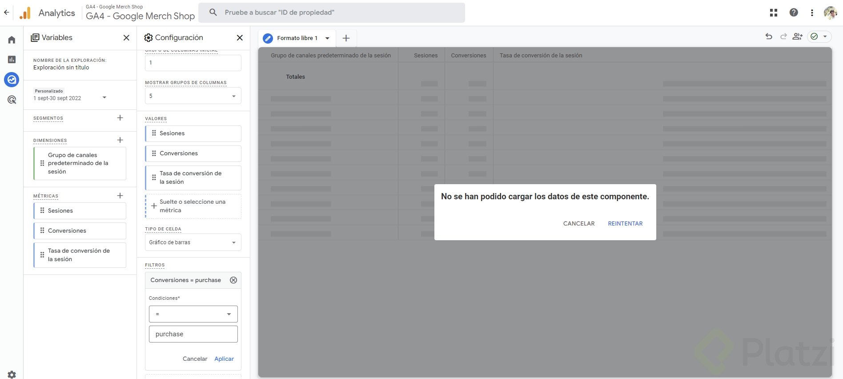
Task: Add a new segment with plus icon
Action: [x=120, y=118]
